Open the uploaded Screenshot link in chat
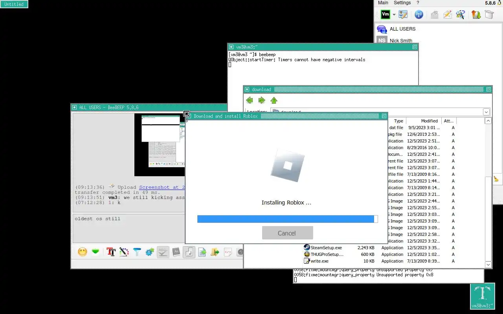The width and height of the screenshot is (503, 314). tap(162, 187)
